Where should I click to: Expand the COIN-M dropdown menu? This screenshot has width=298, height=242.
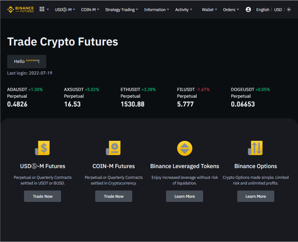click(x=90, y=10)
